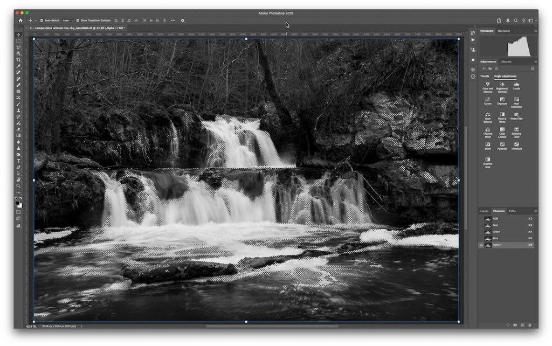This screenshot has height=346, width=552.
Task: Switch to the Paths tab
Action: coord(512,211)
